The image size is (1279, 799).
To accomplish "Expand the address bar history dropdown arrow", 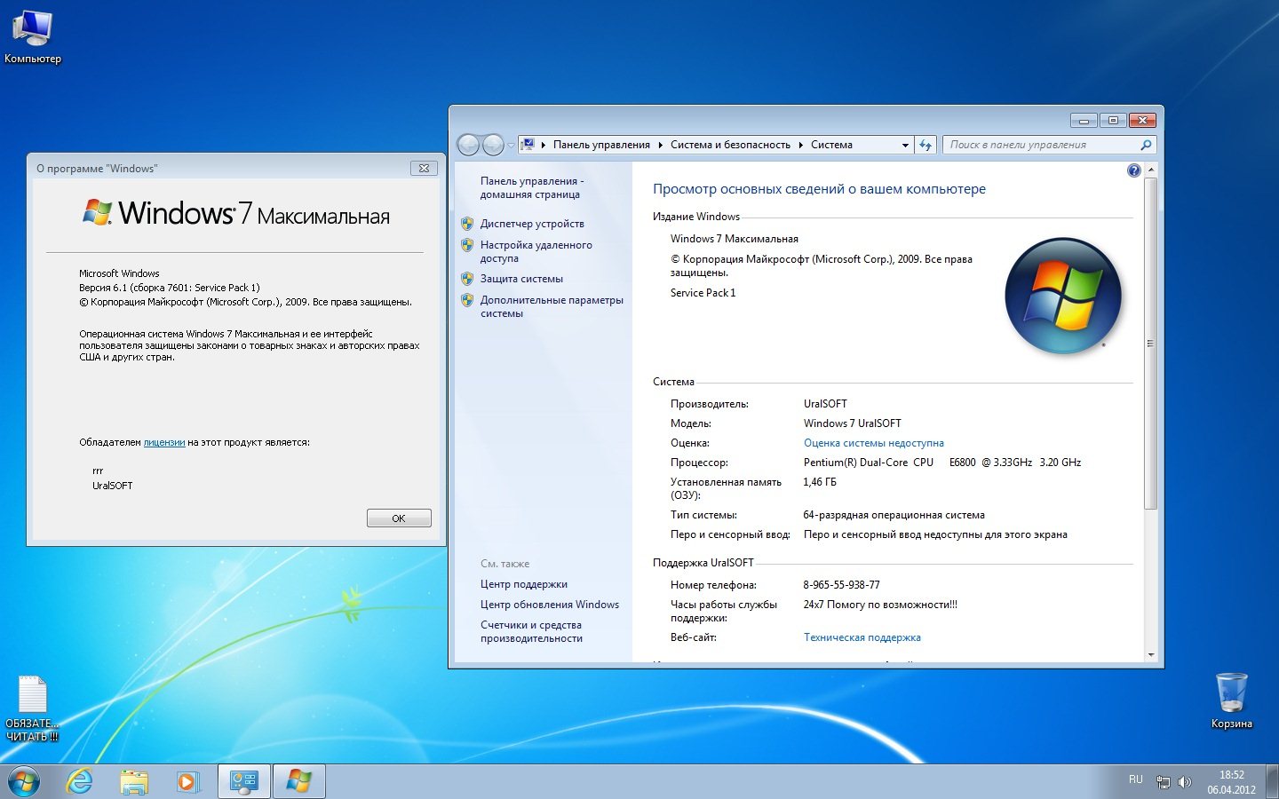I will [905, 145].
